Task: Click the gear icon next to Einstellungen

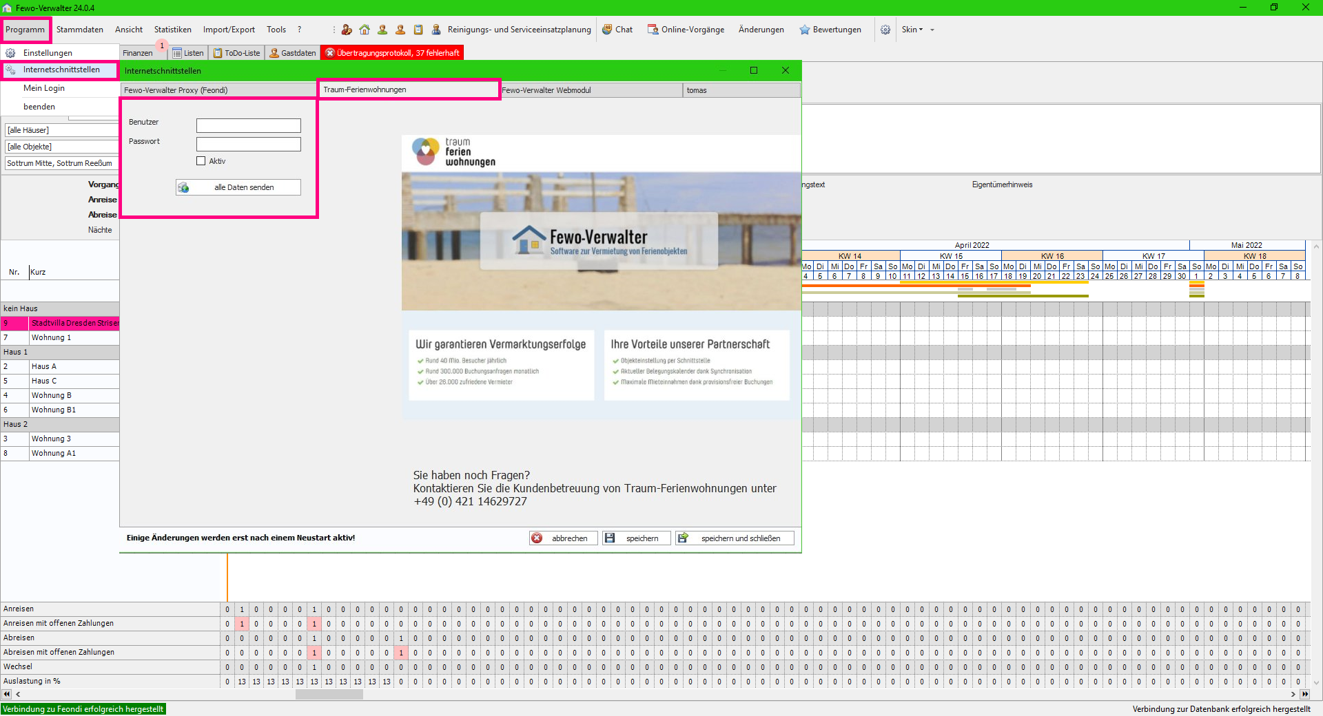Action: coord(10,53)
